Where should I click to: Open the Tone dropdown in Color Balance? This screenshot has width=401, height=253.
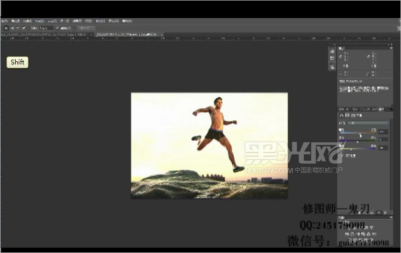(x=368, y=123)
